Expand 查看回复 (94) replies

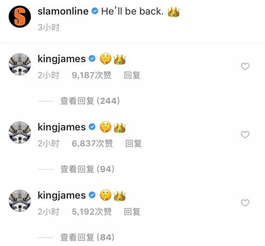(87, 169)
